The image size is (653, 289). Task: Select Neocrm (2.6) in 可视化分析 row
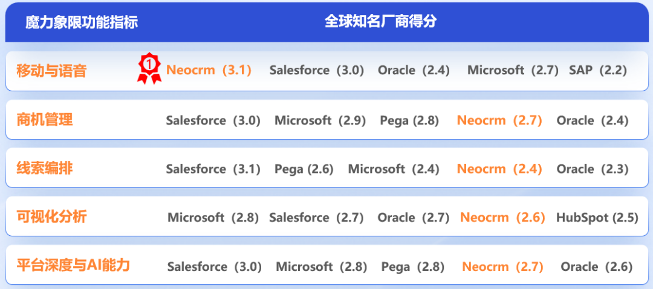[502, 218]
